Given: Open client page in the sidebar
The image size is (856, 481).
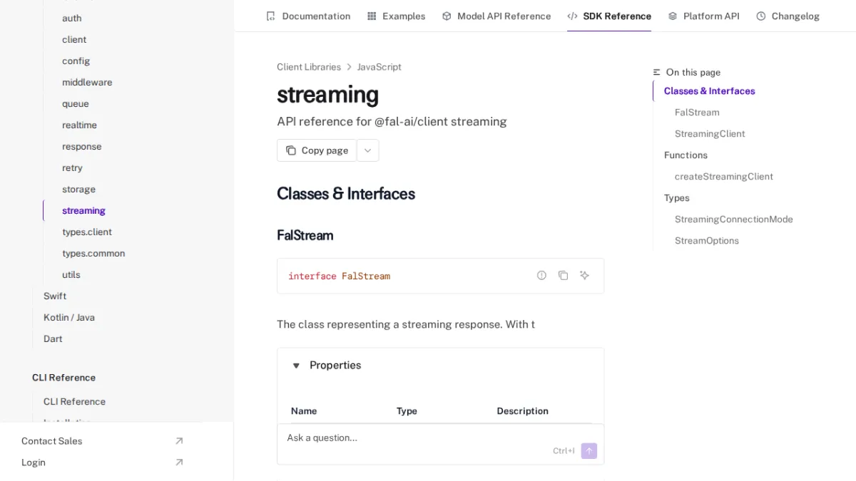Looking at the screenshot, I should point(74,39).
